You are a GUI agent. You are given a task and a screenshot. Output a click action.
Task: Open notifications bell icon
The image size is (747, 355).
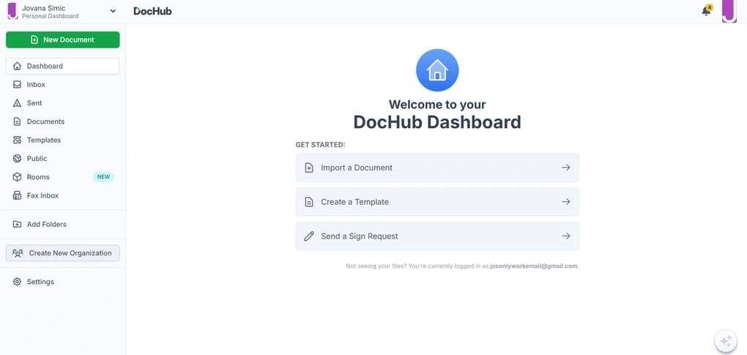(x=706, y=12)
